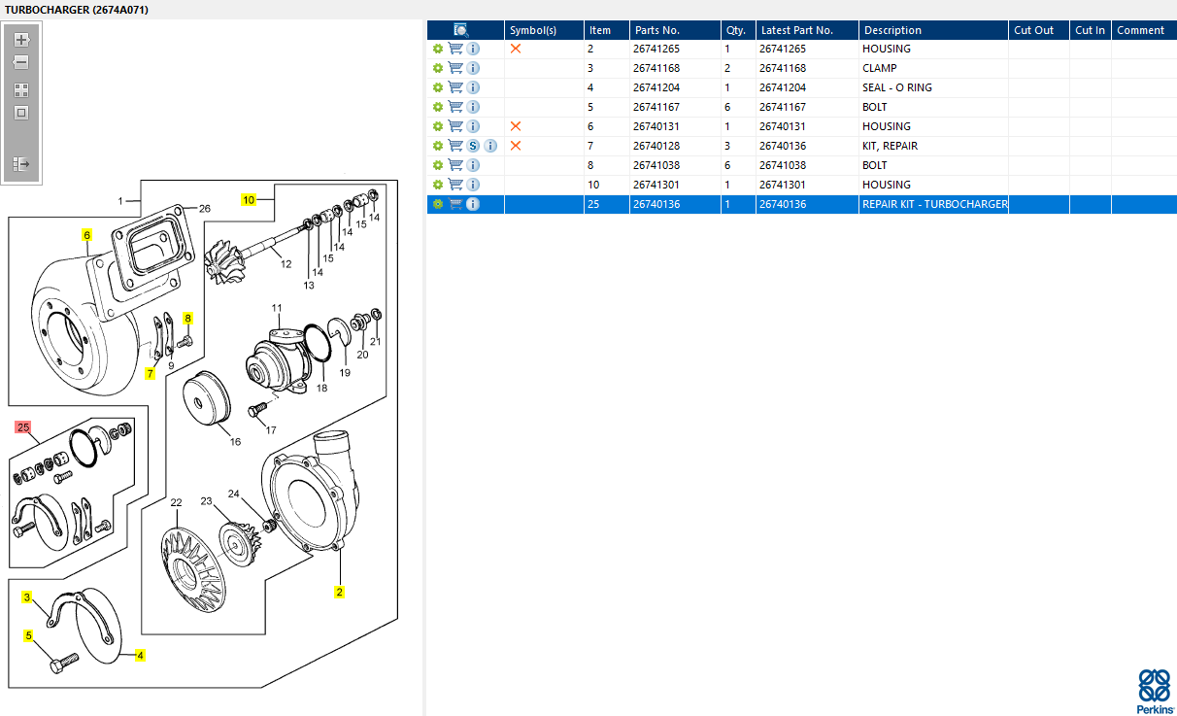Click the blue S icon on KIT, REPAIR row
Screen dimensions: 1177x716
pyautogui.click(x=473, y=146)
